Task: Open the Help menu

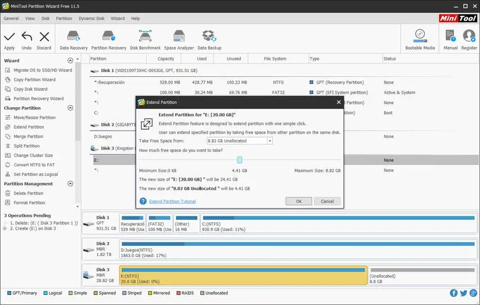Action: point(135,18)
